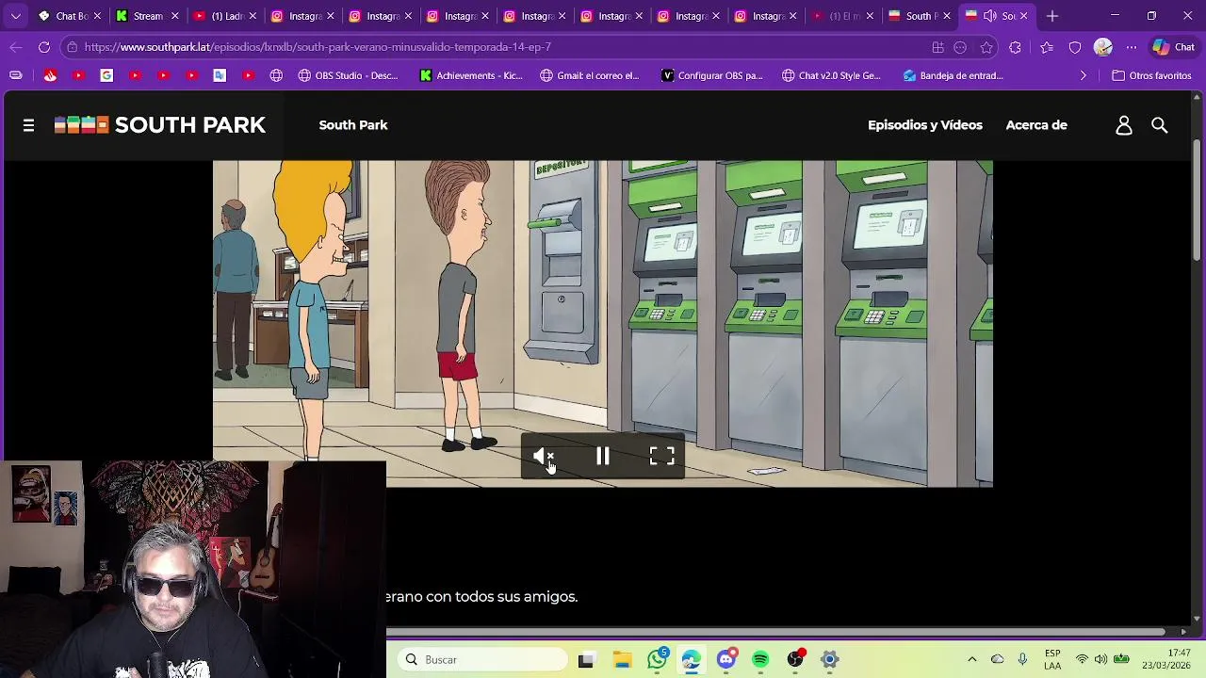The height and width of the screenshot is (678, 1206).
Task: Open browser extensions puzzle icon
Action: (x=1015, y=47)
